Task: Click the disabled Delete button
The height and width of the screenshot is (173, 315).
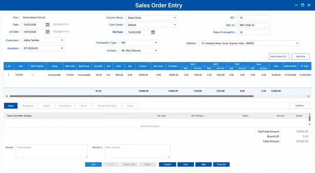Action: click(148, 164)
